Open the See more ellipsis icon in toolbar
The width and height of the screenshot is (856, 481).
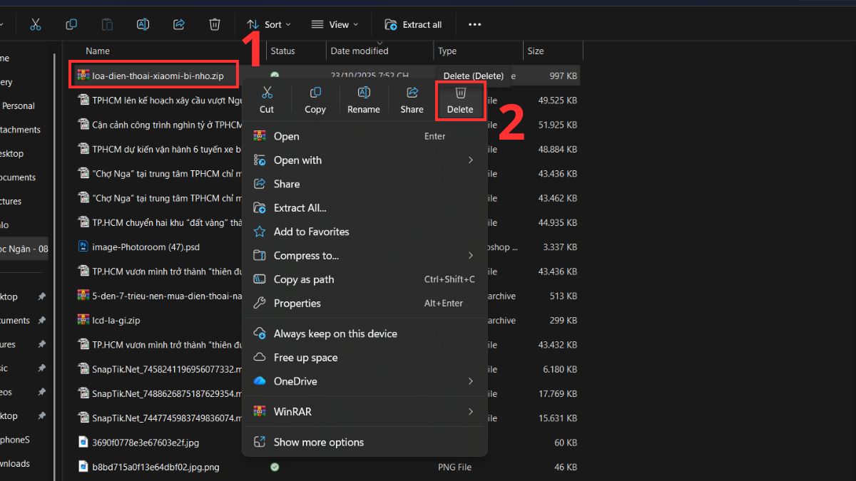click(474, 24)
